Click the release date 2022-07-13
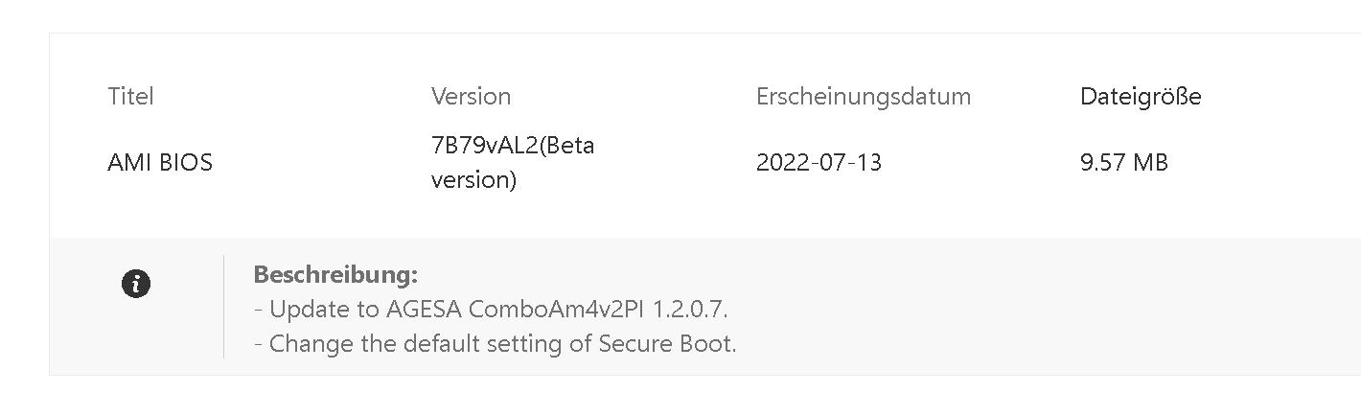The width and height of the screenshot is (1361, 416). coord(819,163)
